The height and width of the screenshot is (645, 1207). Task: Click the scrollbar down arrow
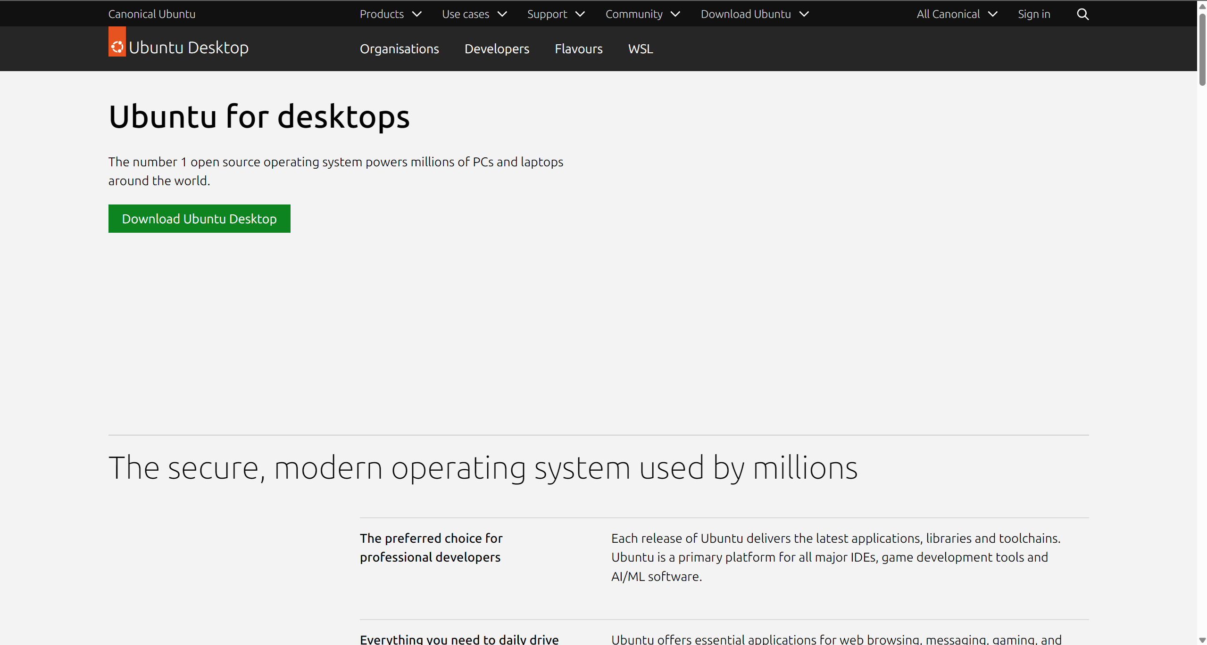pyautogui.click(x=1202, y=640)
